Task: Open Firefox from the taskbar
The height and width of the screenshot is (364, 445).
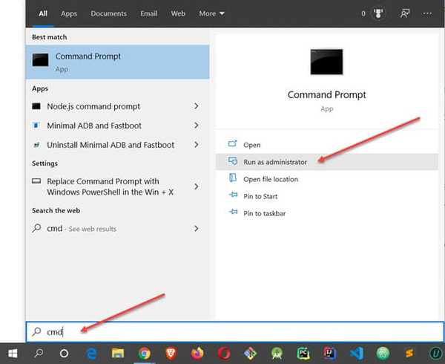Action: 197,354
